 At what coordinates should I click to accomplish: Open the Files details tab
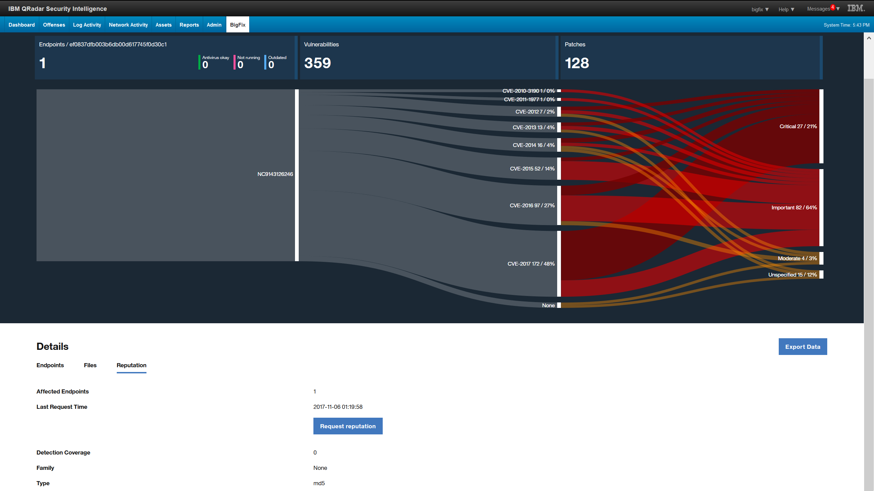pos(90,365)
